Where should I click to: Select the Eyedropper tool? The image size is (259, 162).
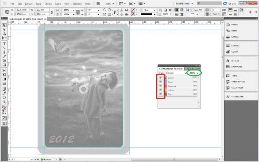[x=4, y=93]
